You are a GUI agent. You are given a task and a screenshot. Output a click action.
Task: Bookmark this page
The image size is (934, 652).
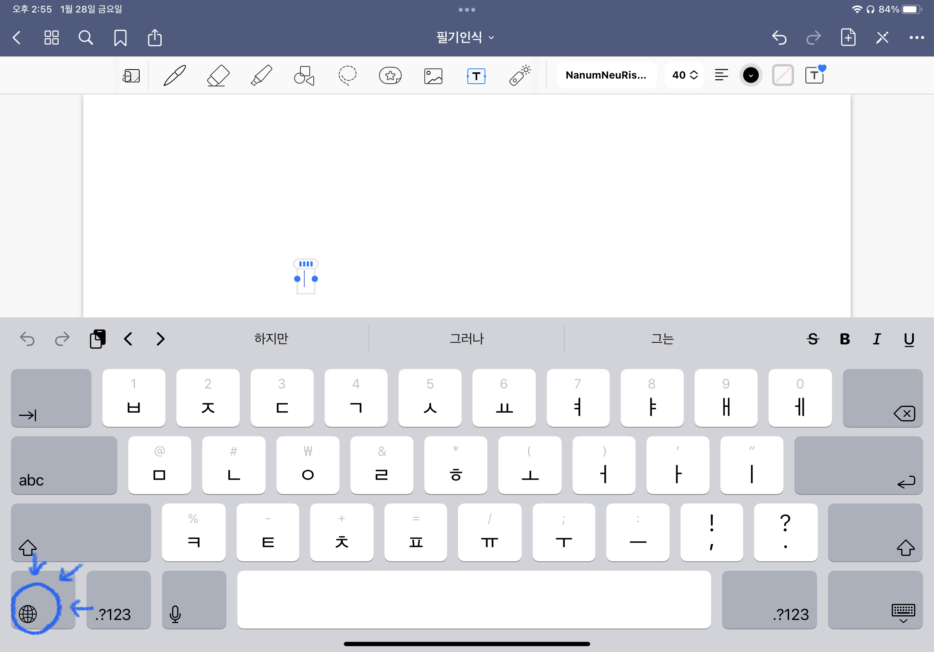click(120, 38)
